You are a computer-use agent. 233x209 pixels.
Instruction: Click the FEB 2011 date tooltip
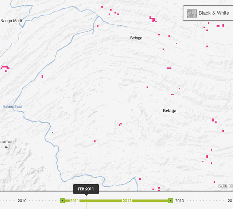click(x=86, y=189)
